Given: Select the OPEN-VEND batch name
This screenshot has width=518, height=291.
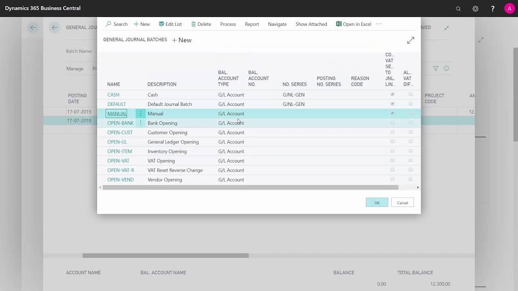Looking at the screenshot, I should pos(120,179).
